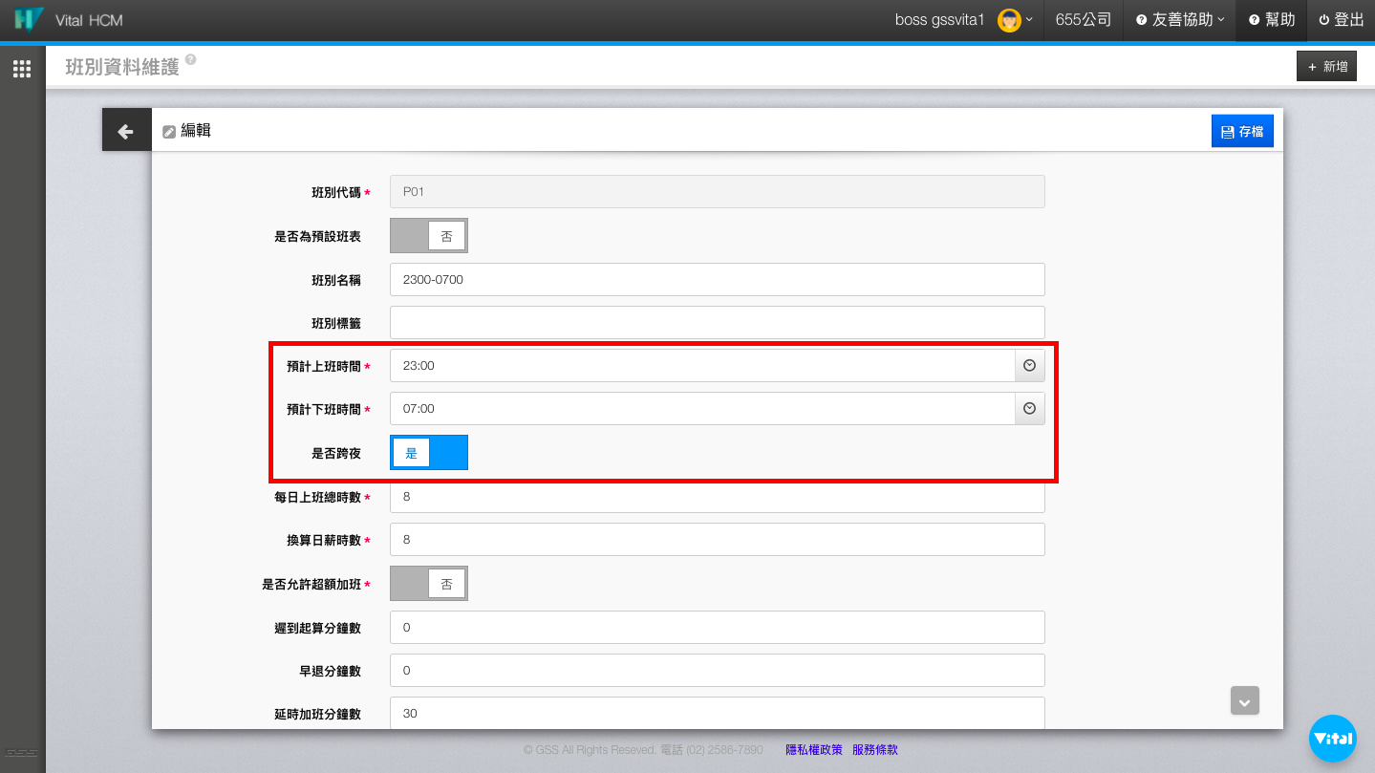Screen dimensions: 1375x773
Task: Expand the 友善協助 dropdown menu
Action: click(1179, 20)
